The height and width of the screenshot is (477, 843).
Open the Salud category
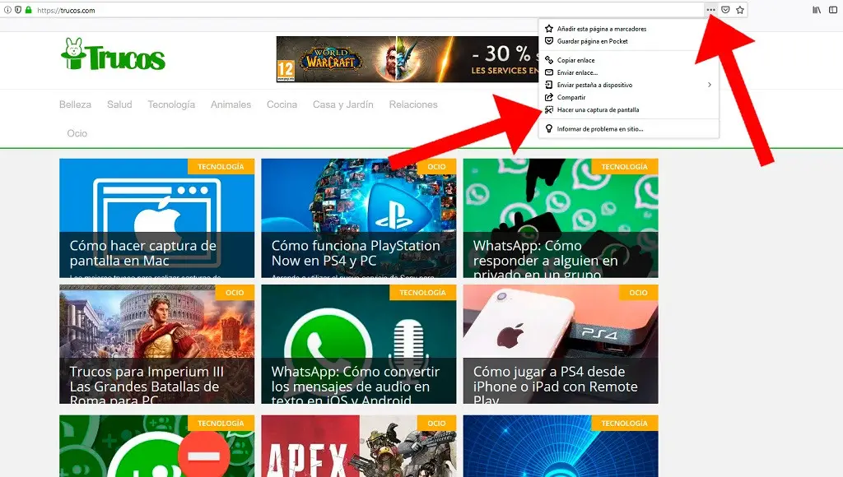(119, 104)
